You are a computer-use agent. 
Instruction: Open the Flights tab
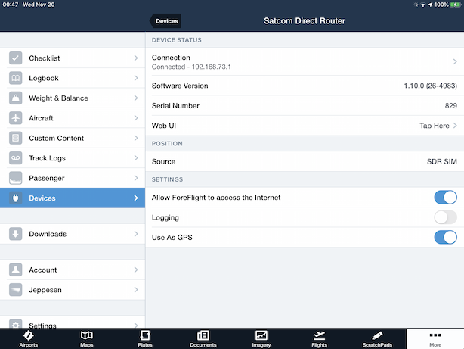pyautogui.click(x=320, y=339)
